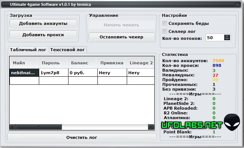
Task: Click the Без привязки value 3
Action: [x=214, y=89]
